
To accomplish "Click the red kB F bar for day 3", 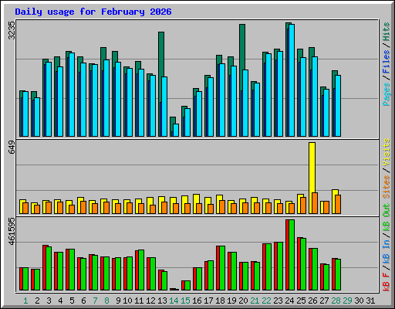I will (x=44, y=268).
